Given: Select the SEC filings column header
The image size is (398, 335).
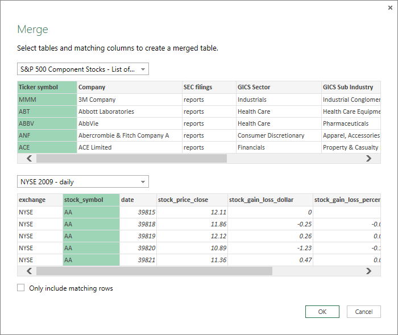Looking at the screenshot, I should click(208, 87).
